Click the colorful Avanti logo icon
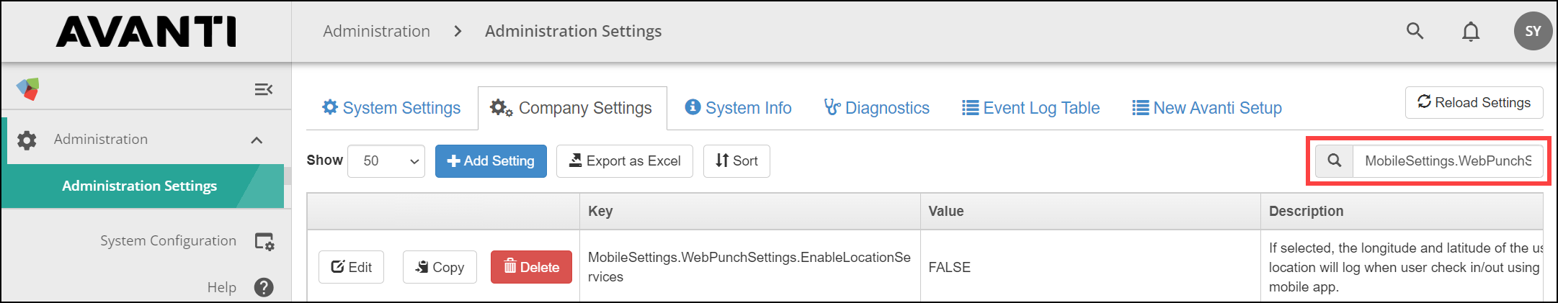Viewport: 1558px width, 303px height. pos(28,89)
